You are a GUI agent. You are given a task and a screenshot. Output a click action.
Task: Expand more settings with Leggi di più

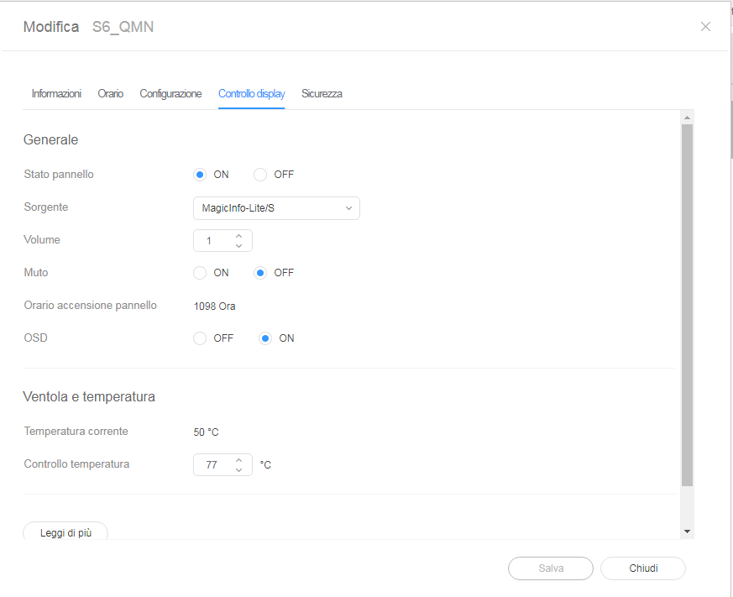coord(65,532)
